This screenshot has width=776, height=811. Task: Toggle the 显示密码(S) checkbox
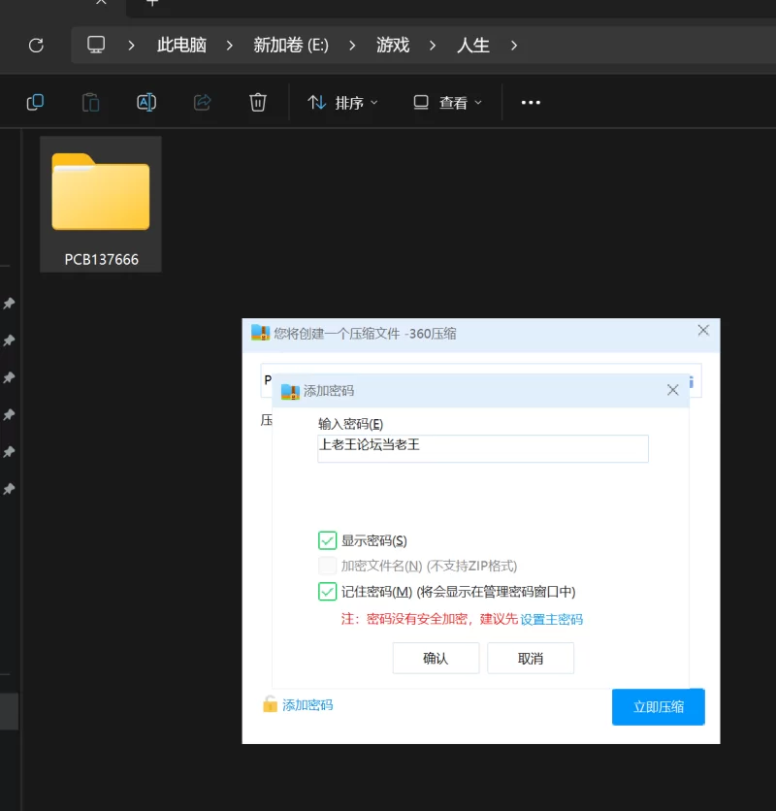pos(327,540)
